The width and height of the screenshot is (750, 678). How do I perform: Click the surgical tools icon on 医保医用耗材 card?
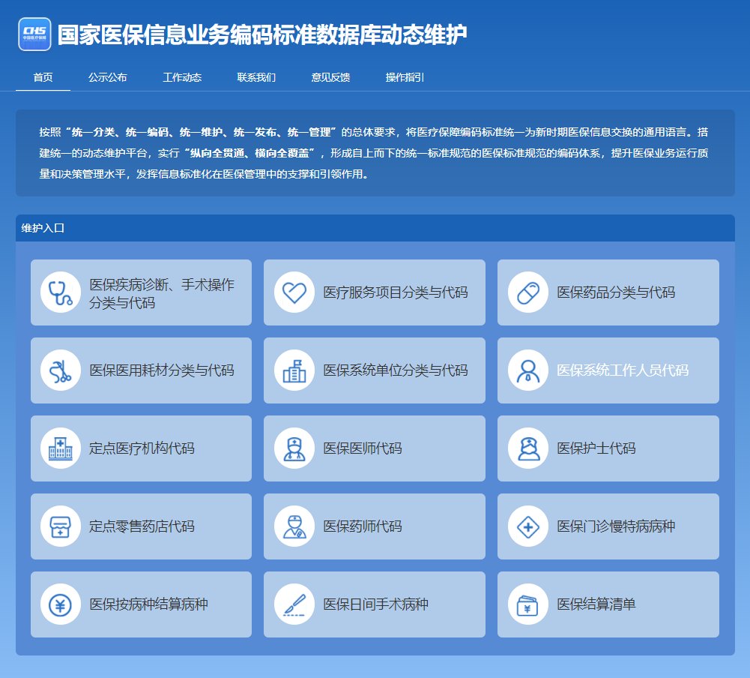tap(61, 370)
